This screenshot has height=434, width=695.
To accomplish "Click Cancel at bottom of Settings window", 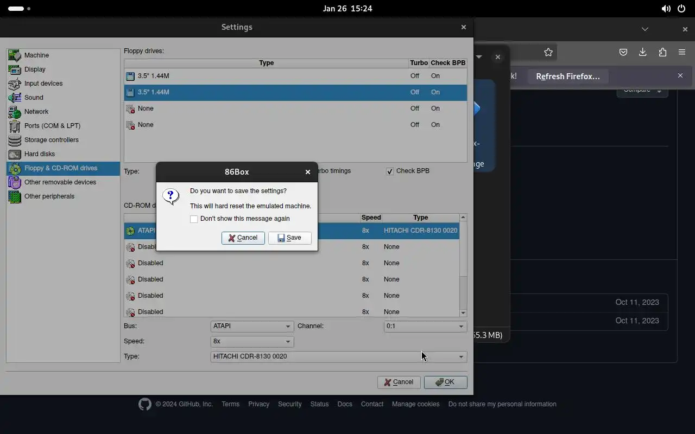I will click(x=399, y=382).
